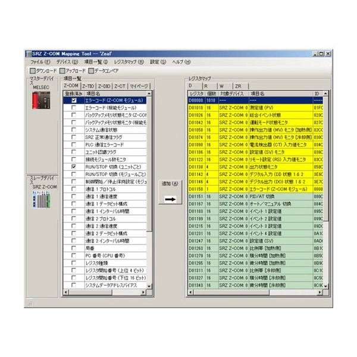Image resolution: width=357 pixels, height=357 pixels.
Task: Click the 登録済み column header
Action: (x=74, y=93)
